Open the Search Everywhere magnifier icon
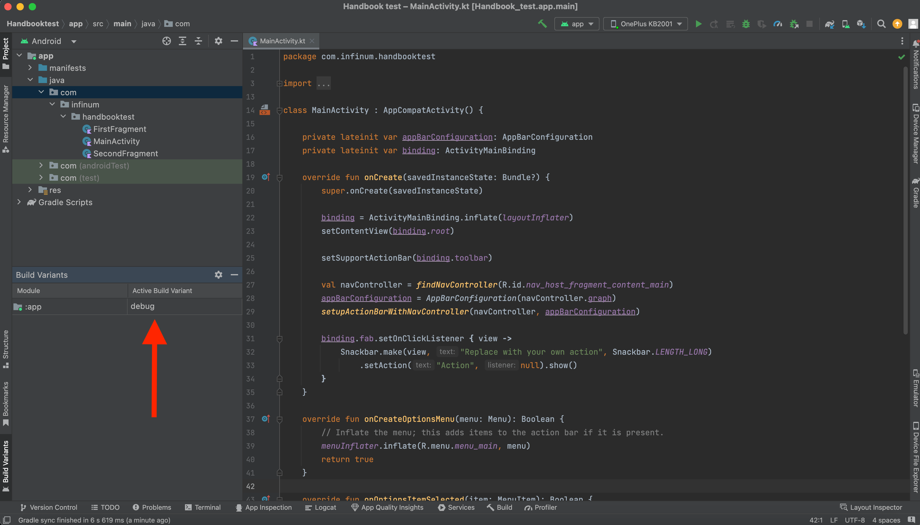Viewport: 920px width, 525px height. click(881, 24)
